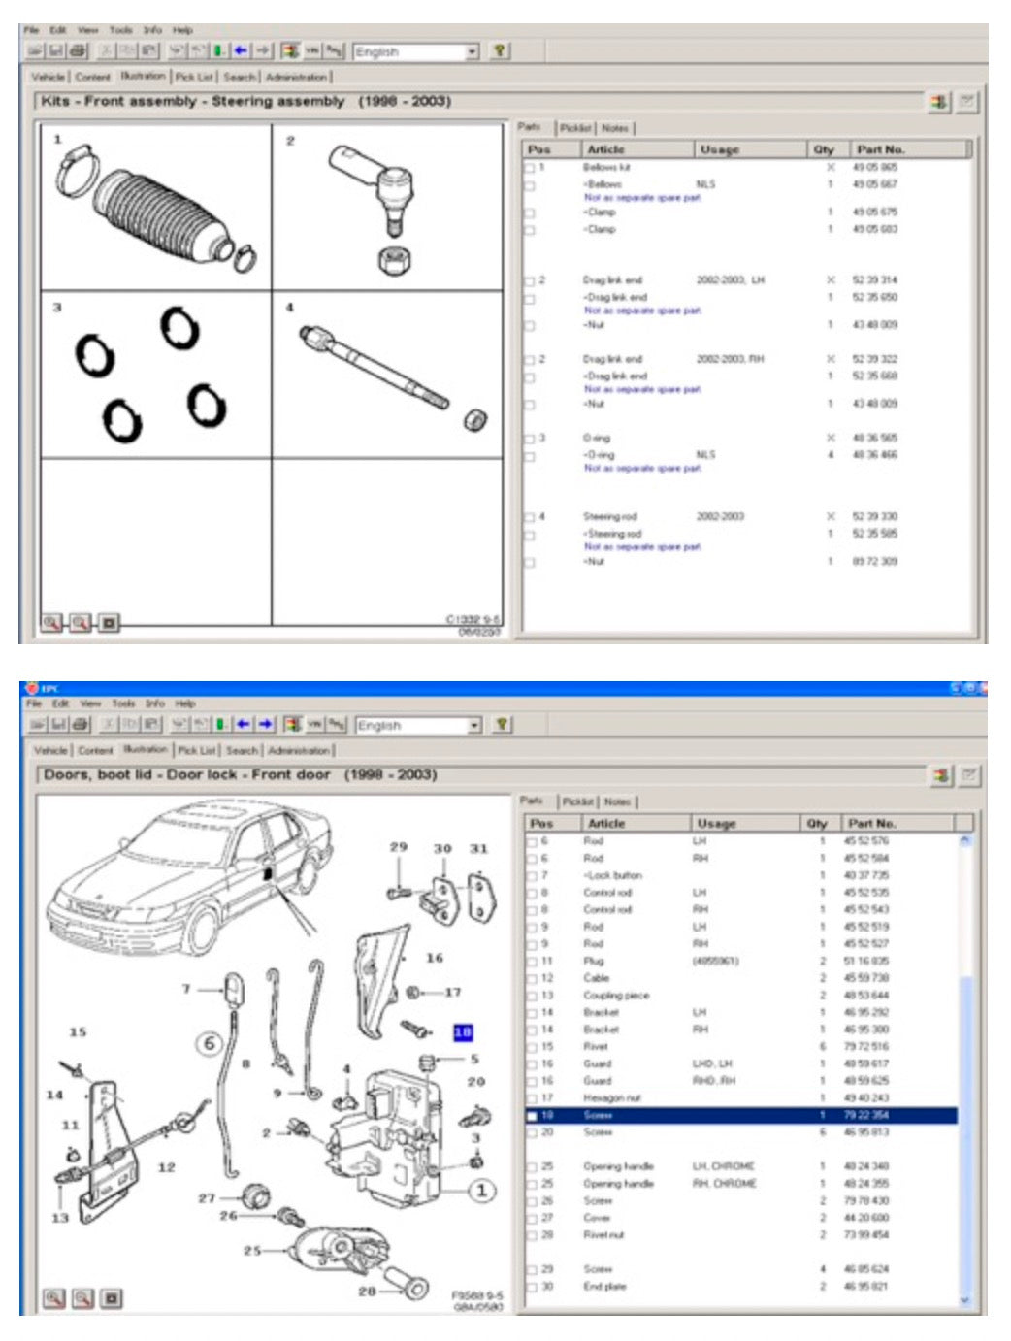Tick checkbox for Cable position 12 row

click(532, 978)
